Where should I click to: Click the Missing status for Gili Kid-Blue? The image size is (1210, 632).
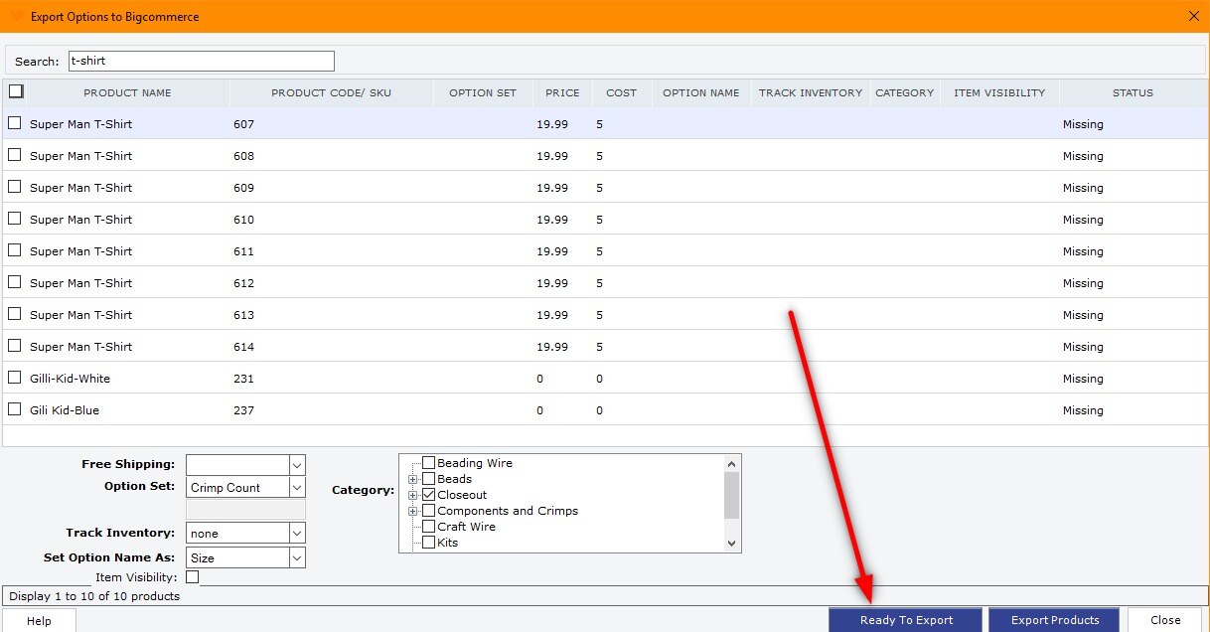pos(1083,410)
